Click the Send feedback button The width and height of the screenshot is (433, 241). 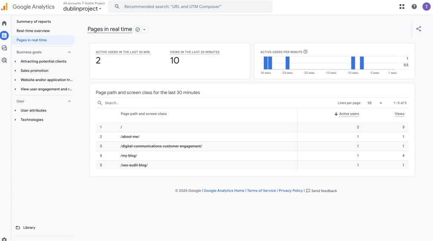pyautogui.click(x=321, y=191)
